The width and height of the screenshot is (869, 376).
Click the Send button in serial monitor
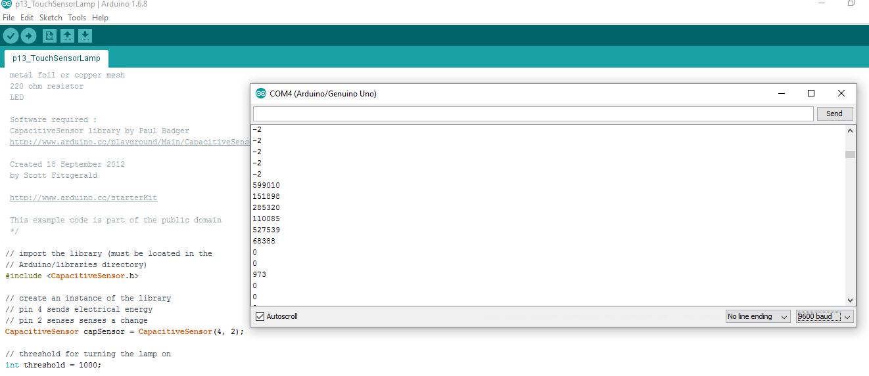(834, 114)
